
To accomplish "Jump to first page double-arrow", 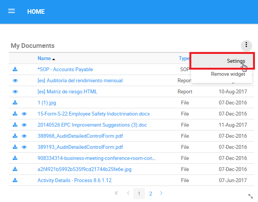I will pyautogui.click(x=116, y=193).
